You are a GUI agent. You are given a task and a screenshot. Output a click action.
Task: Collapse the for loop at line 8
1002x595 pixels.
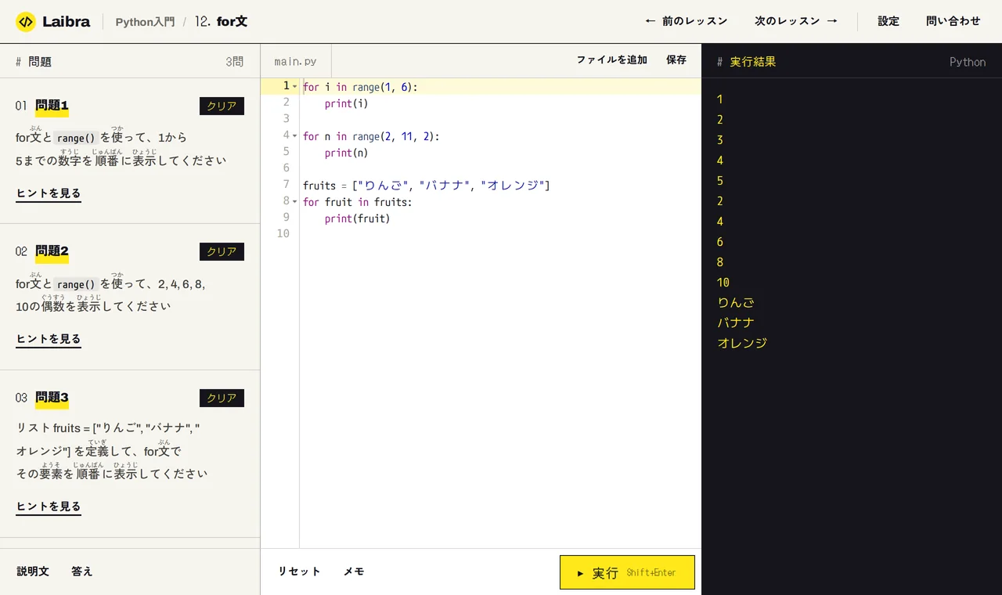click(x=294, y=202)
